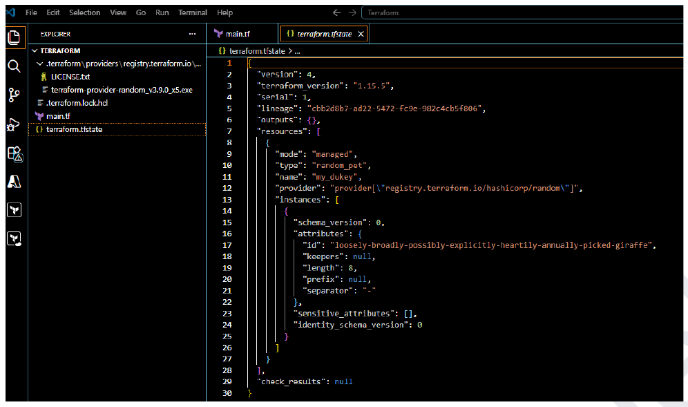Open the Azure view icon

[x=14, y=181]
